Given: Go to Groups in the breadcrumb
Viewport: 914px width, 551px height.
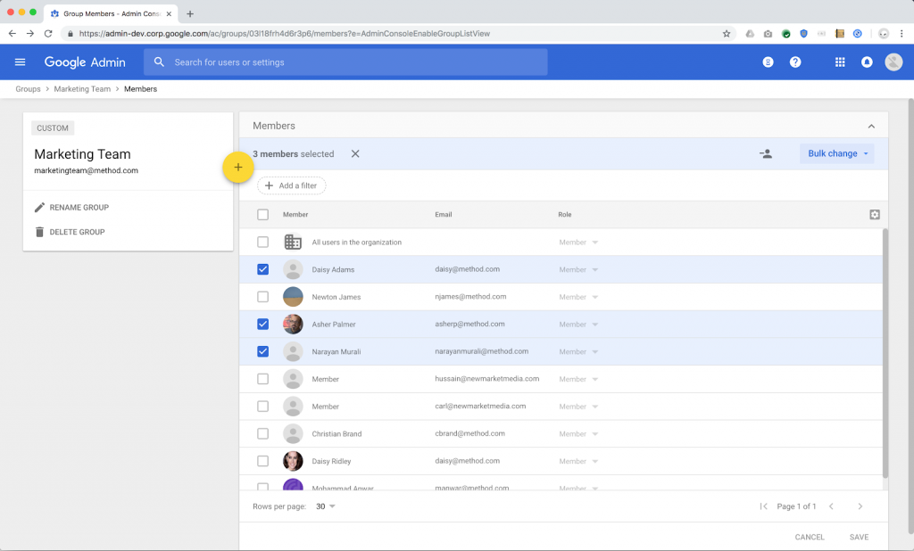Looking at the screenshot, I should (x=28, y=89).
